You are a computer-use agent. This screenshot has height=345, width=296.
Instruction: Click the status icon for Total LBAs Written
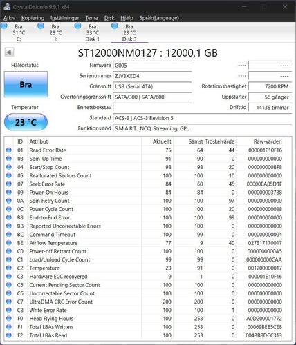[x=9, y=327]
